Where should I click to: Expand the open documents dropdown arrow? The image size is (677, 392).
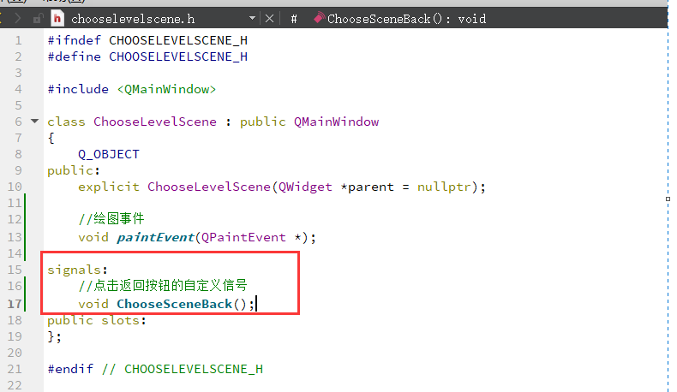point(252,19)
